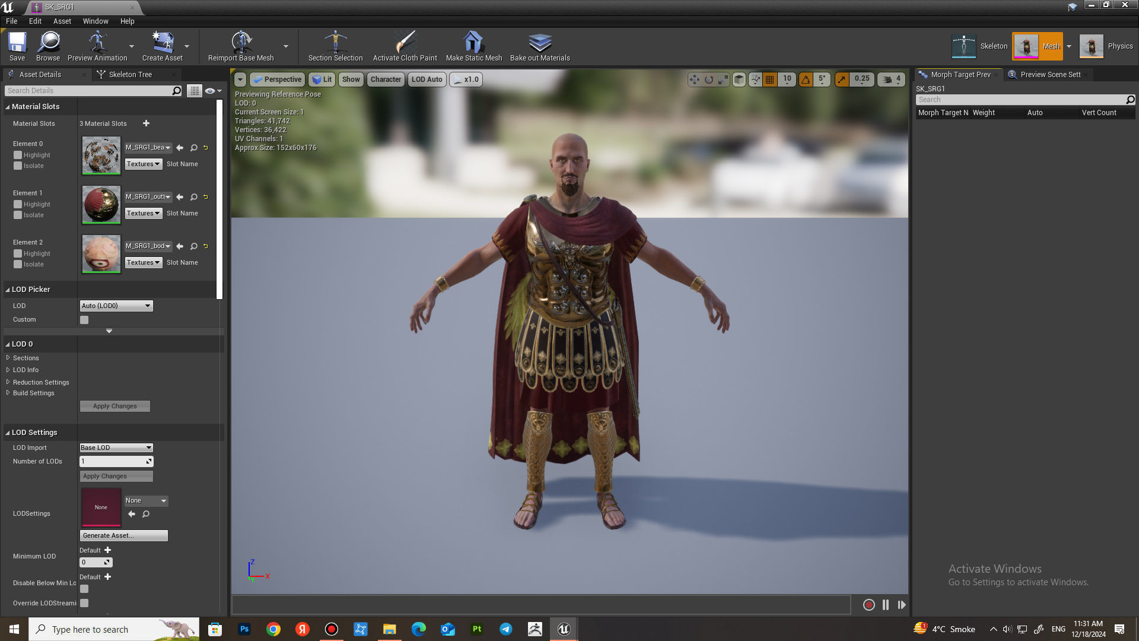The width and height of the screenshot is (1139, 641).
Task: Click the Reimport Base Mesh icon
Action: [241, 46]
